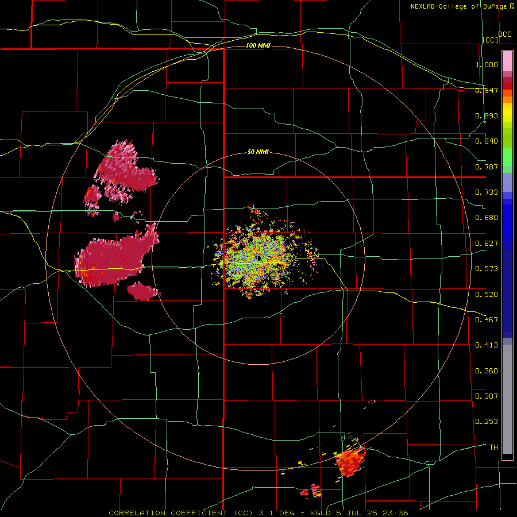Click the 0.627 value on the color scale
The width and height of the screenshot is (517, 517).
click(x=487, y=244)
